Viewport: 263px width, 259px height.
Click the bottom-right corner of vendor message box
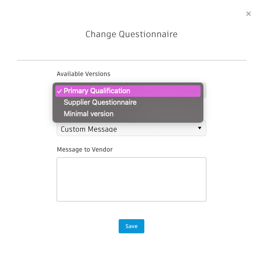pos(205,200)
